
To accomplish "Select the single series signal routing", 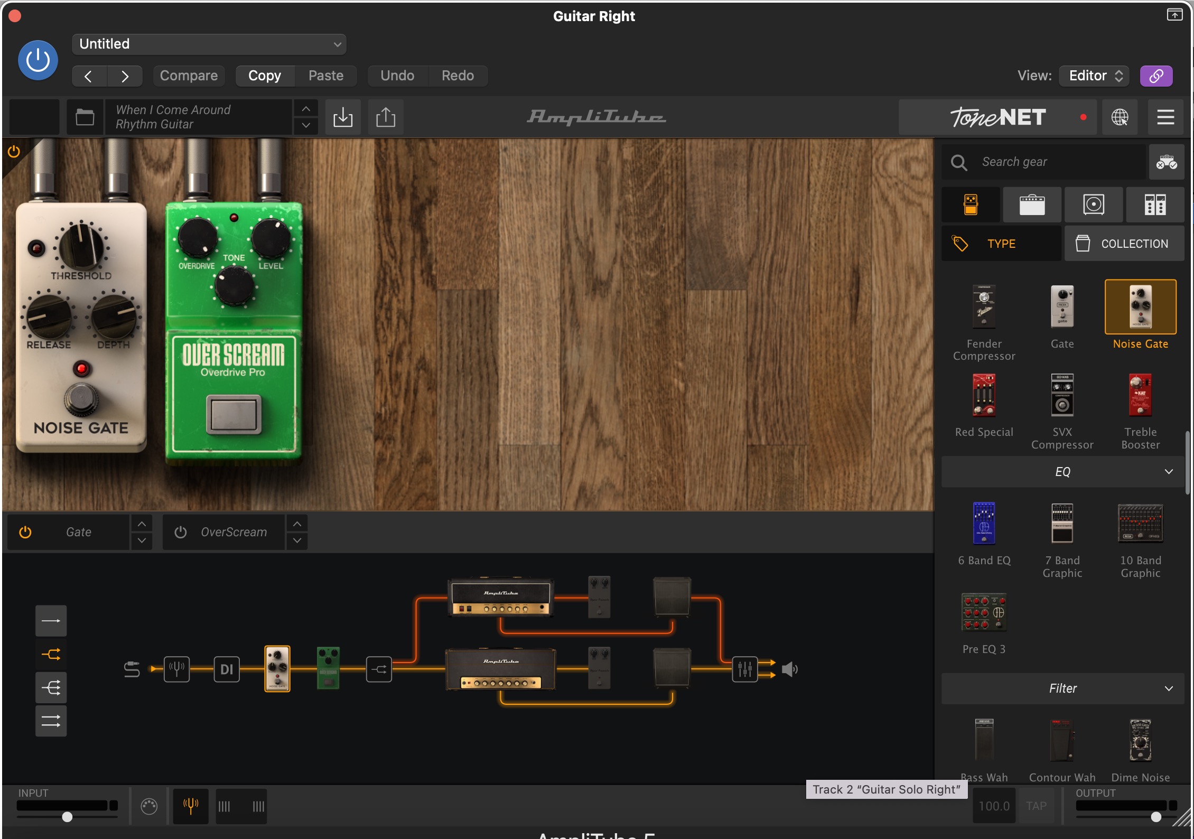I will click(51, 621).
